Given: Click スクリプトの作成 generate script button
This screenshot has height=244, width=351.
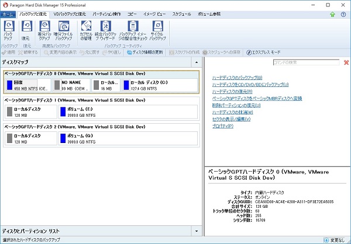Looking at the screenshot, I should coord(184,53).
